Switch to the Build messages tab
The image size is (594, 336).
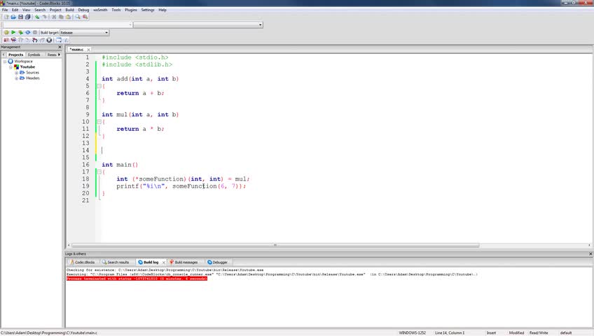184,262
